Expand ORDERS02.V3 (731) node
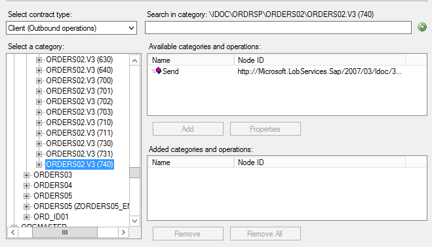Image resolution: width=432 pixels, height=247 pixels. pyautogui.click(x=39, y=154)
